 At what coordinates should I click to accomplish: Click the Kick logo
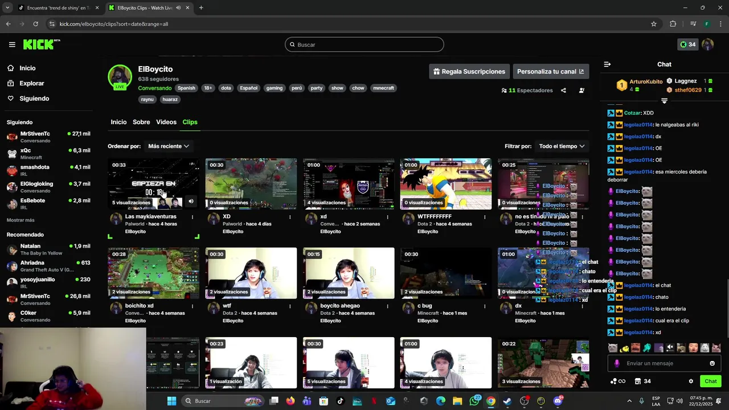[42, 44]
